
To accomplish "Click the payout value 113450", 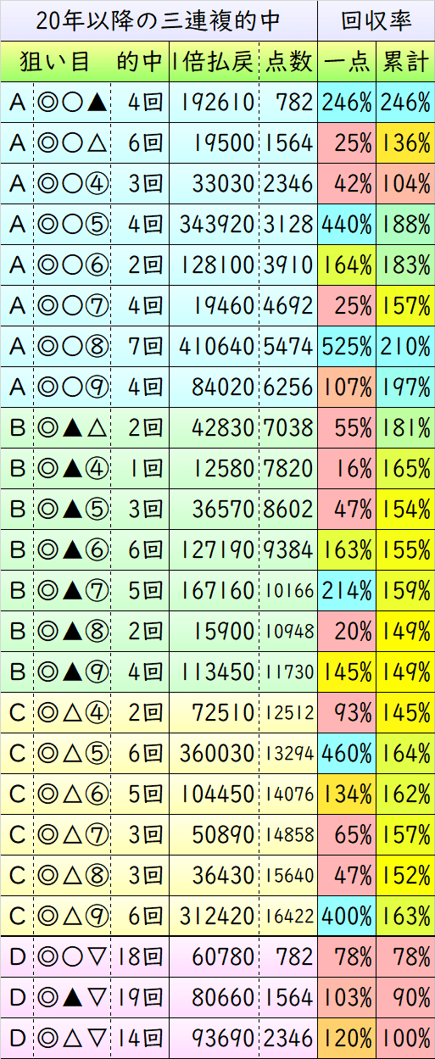I will coord(217,672).
